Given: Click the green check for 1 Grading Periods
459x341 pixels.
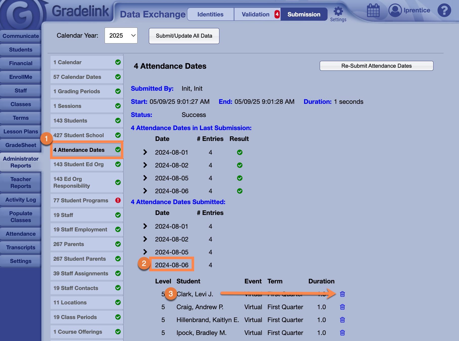Looking at the screenshot, I should [x=118, y=91].
